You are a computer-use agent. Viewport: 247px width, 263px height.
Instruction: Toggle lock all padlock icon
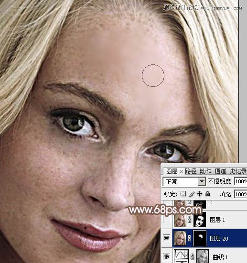click(x=207, y=194)
